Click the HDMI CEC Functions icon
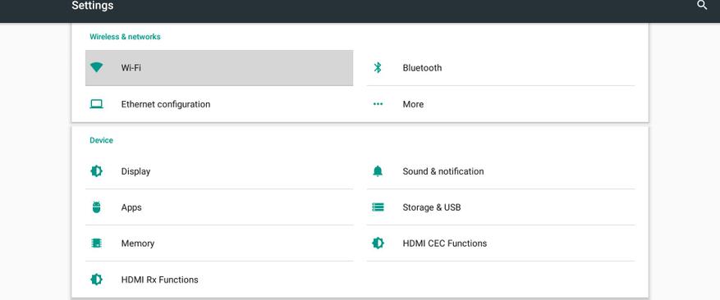This screenshot has height=300, width=720. tap(378, 243)
